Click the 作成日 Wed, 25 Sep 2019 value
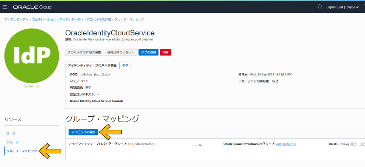Image resolution: width=365 pixels, height=167 pixels. [271, 75]
